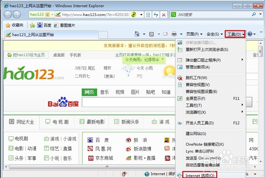Click in the Baidu search input box
The image size is (265, 178).
click(x=129, y=102)
